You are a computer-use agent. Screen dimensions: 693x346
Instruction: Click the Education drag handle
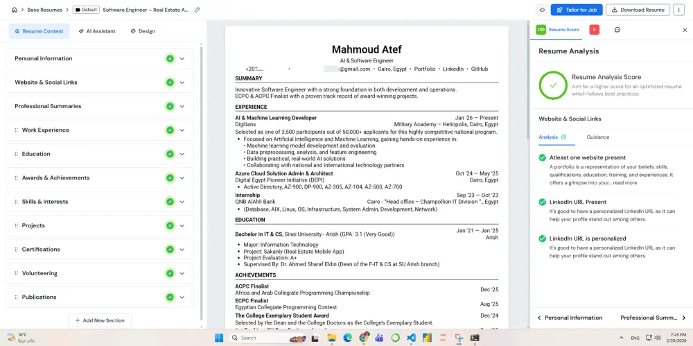[x=17, y=154]
